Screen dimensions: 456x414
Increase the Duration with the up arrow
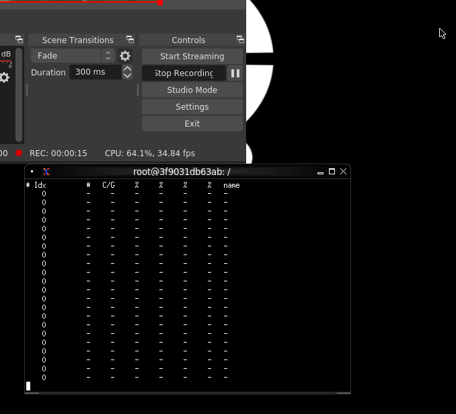click(127, 69)
